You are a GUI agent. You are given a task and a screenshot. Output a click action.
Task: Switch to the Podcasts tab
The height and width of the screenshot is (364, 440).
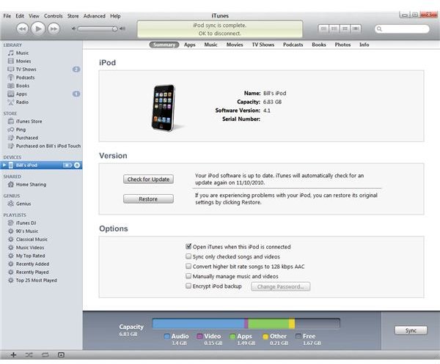click(x=293, y=45)
